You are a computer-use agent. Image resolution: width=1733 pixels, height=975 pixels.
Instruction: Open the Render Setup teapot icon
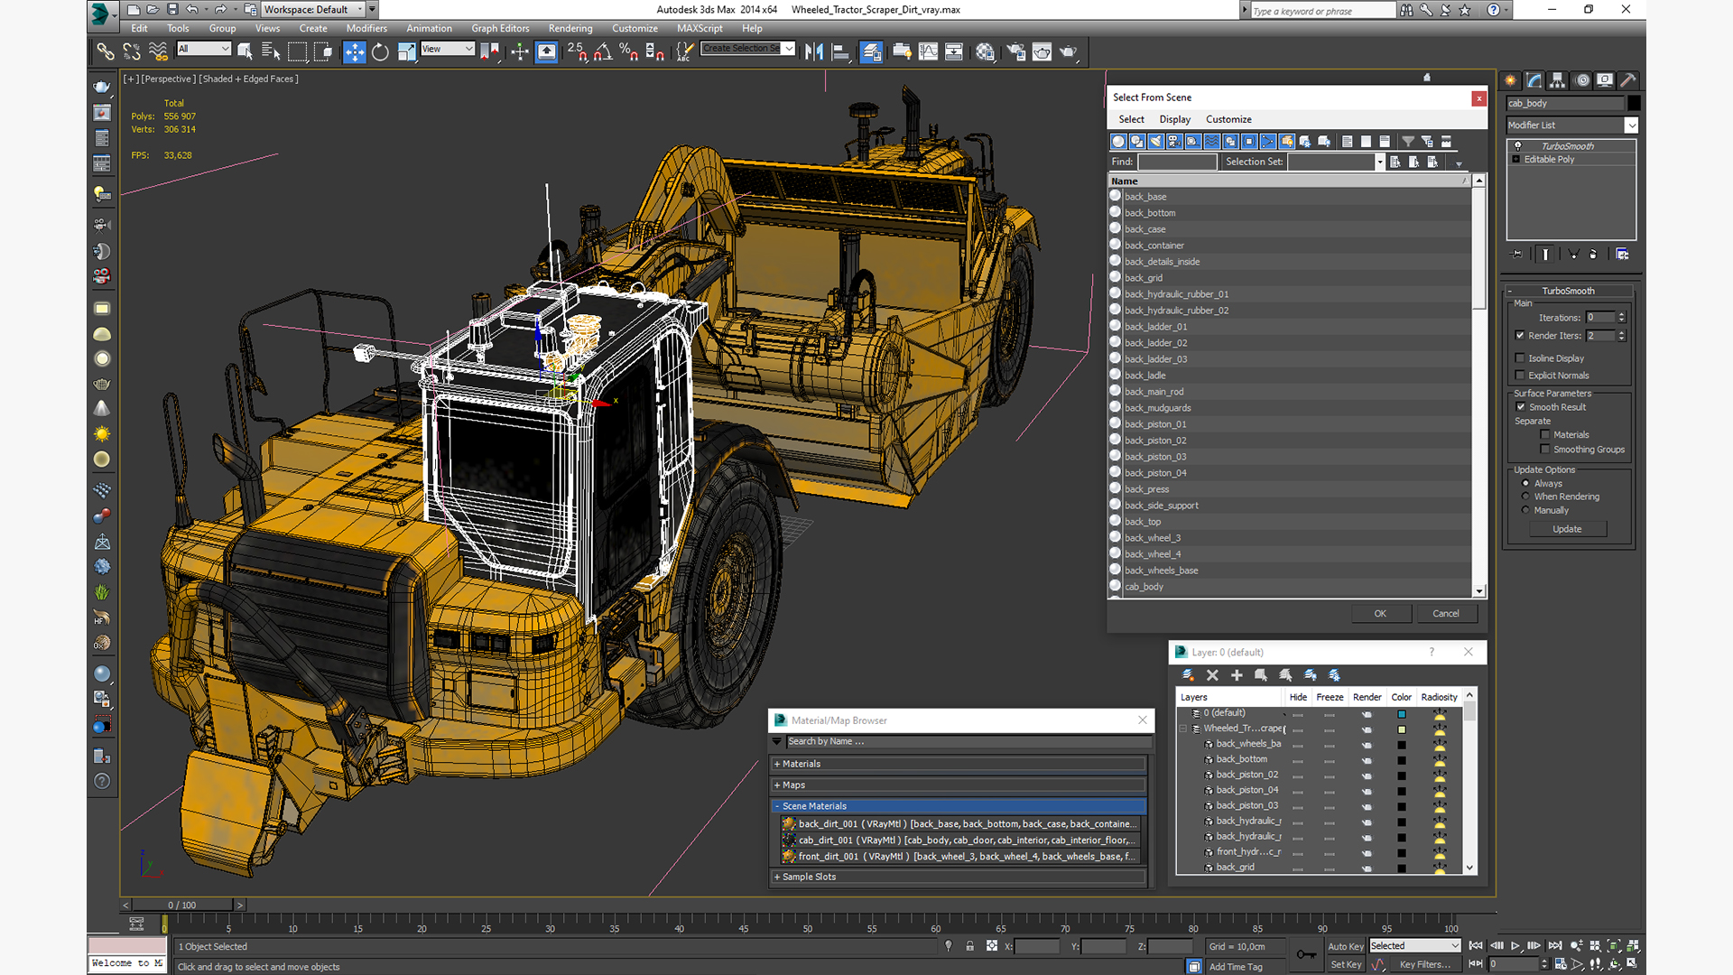(1015, 51)
